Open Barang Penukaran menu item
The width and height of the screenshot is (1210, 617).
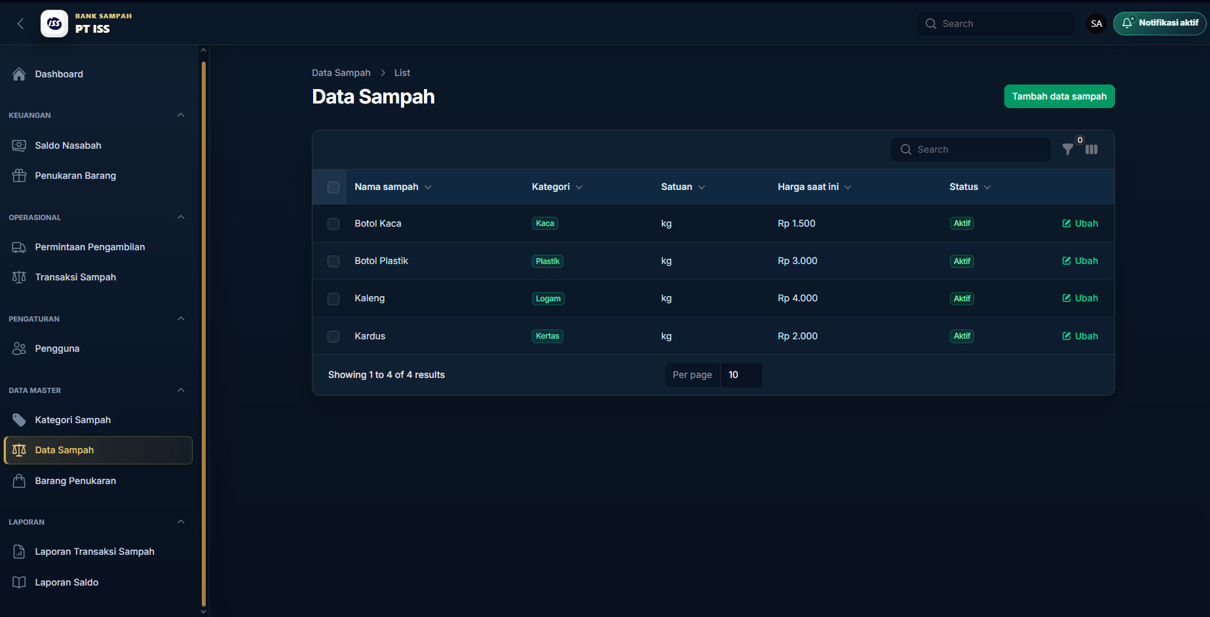click(98, 481)
